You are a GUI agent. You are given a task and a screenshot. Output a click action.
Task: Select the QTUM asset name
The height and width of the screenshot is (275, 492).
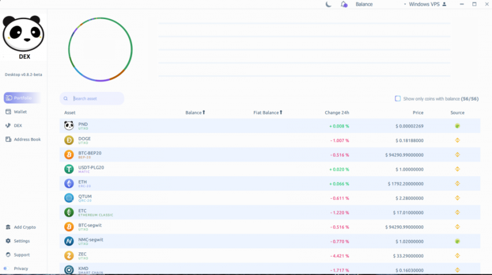[85, 196]
